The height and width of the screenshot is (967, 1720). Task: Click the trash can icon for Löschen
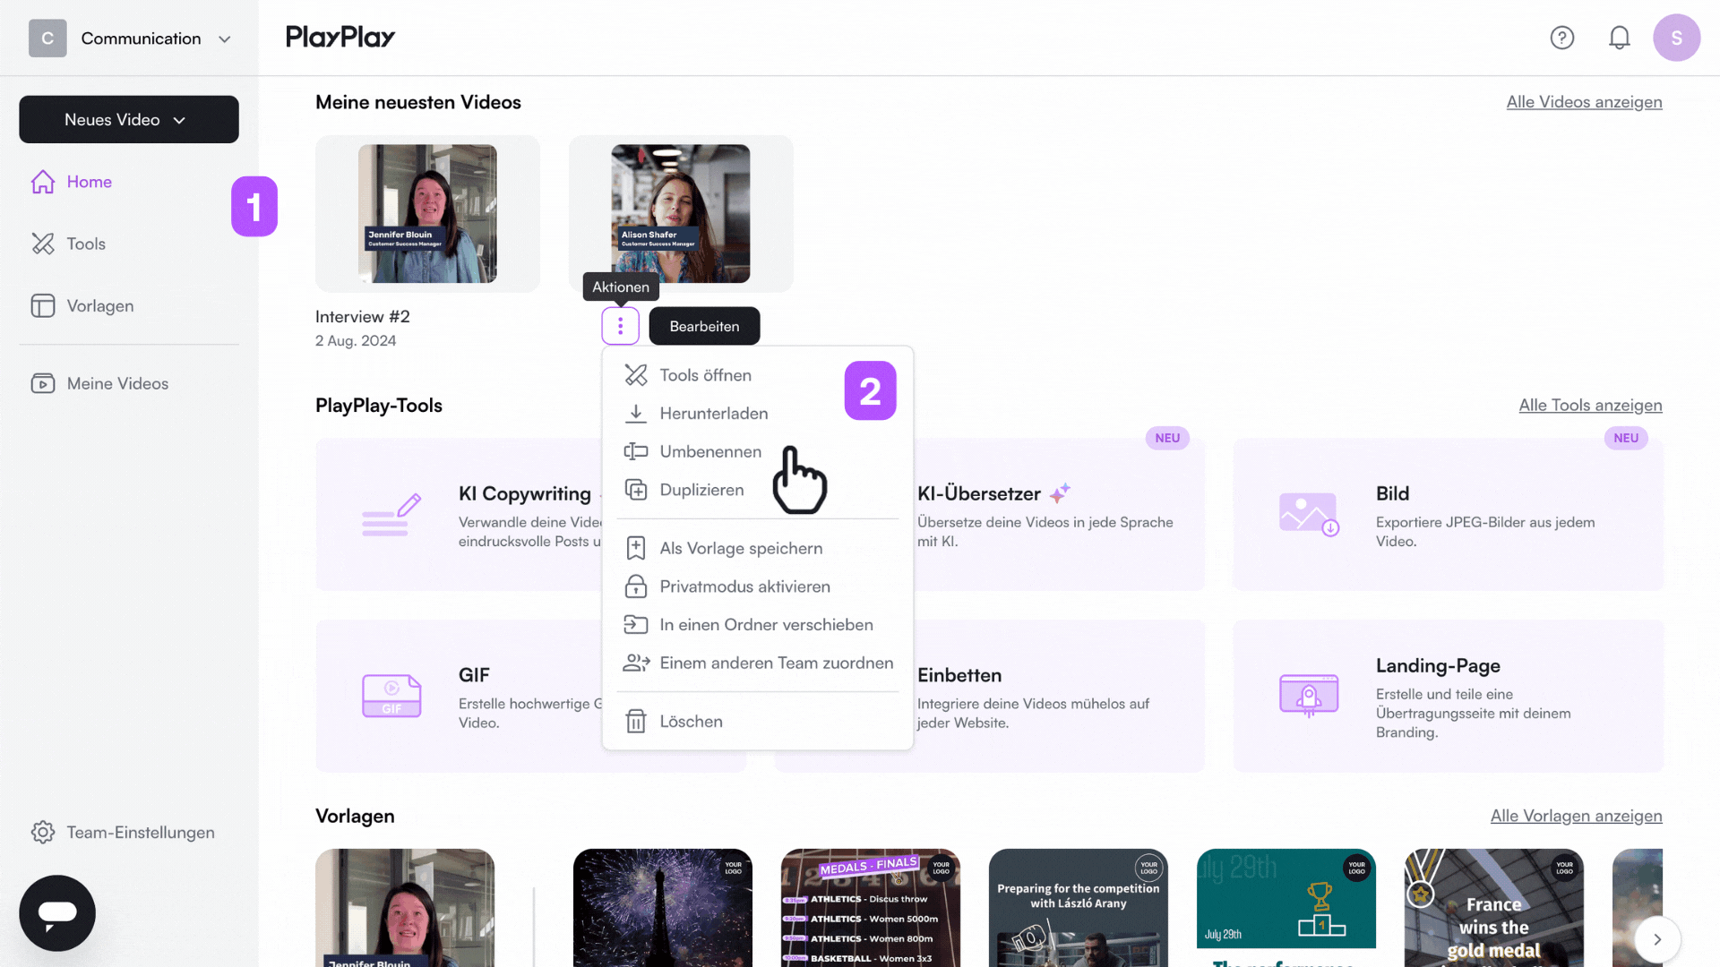pyautogui.click(x=636, y=721)
